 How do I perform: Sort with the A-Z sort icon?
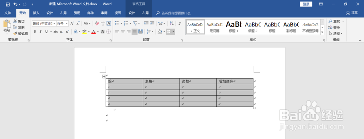coord(172,23)
